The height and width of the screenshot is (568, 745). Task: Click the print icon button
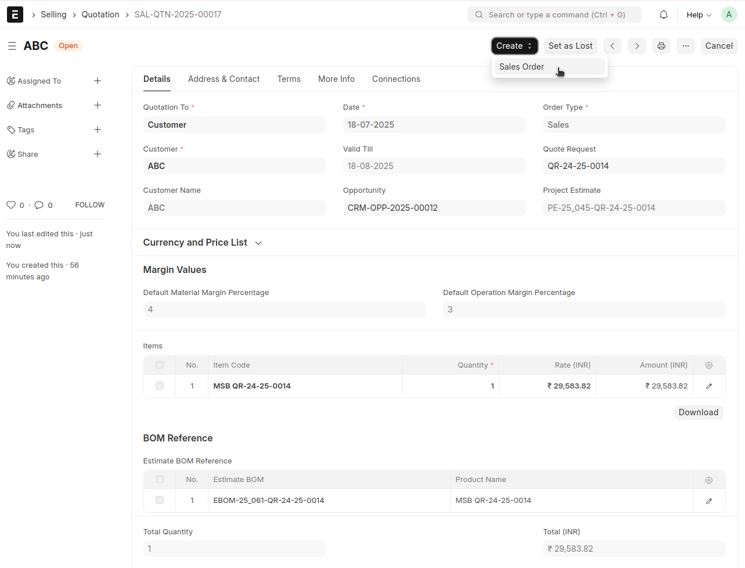tap(661, 46)
